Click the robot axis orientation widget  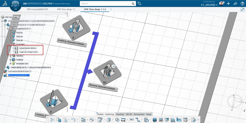point(236,102)
